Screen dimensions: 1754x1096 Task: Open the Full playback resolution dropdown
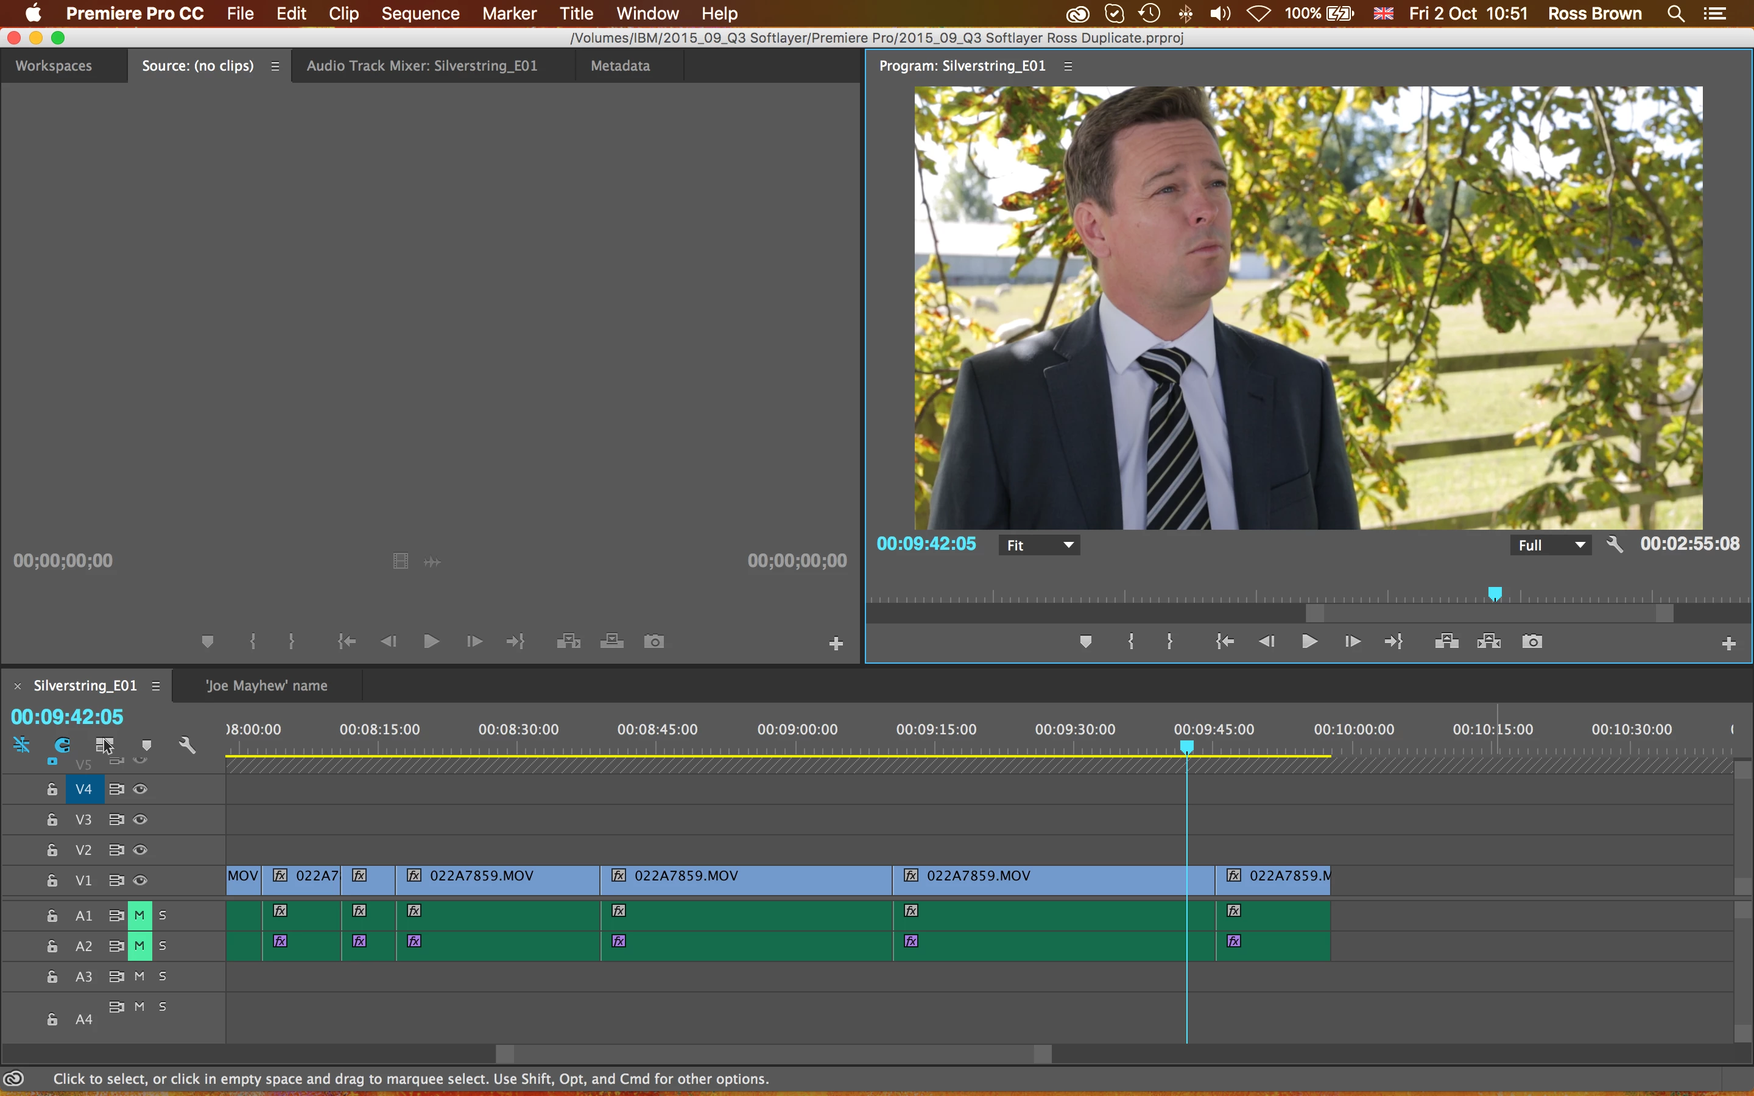[1551, 545]
